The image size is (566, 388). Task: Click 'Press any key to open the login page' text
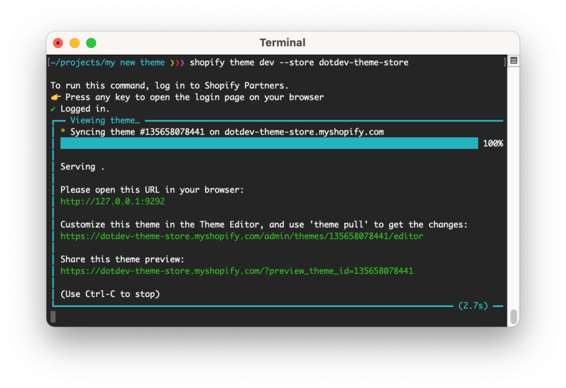195,97
